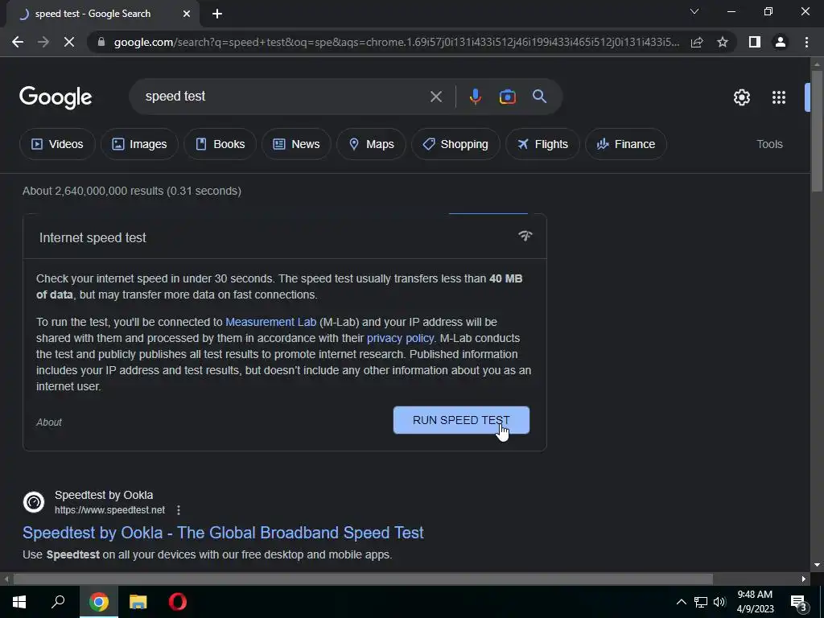Show hidden system tray icons

681,602
